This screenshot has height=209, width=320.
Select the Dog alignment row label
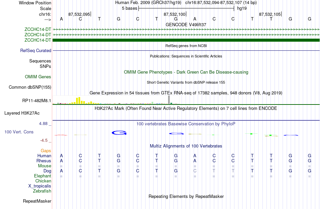point(47,171)
